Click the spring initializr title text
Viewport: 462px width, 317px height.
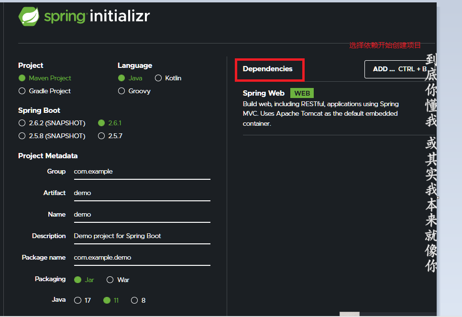point(97,16)
